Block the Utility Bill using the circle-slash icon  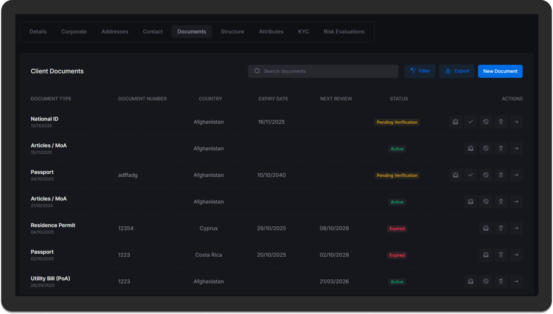[485, 281]
